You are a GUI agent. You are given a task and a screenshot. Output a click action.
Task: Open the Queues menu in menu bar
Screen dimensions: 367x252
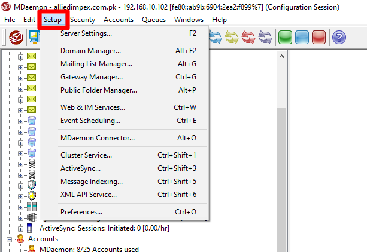pos(154,20)
